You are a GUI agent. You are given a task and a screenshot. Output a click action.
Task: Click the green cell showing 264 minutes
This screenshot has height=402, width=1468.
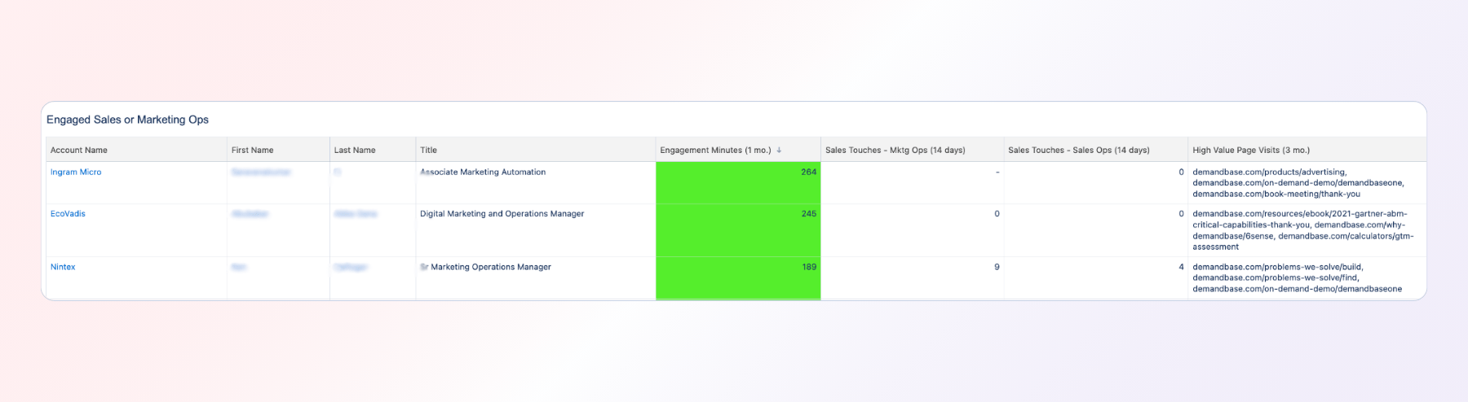738,182
